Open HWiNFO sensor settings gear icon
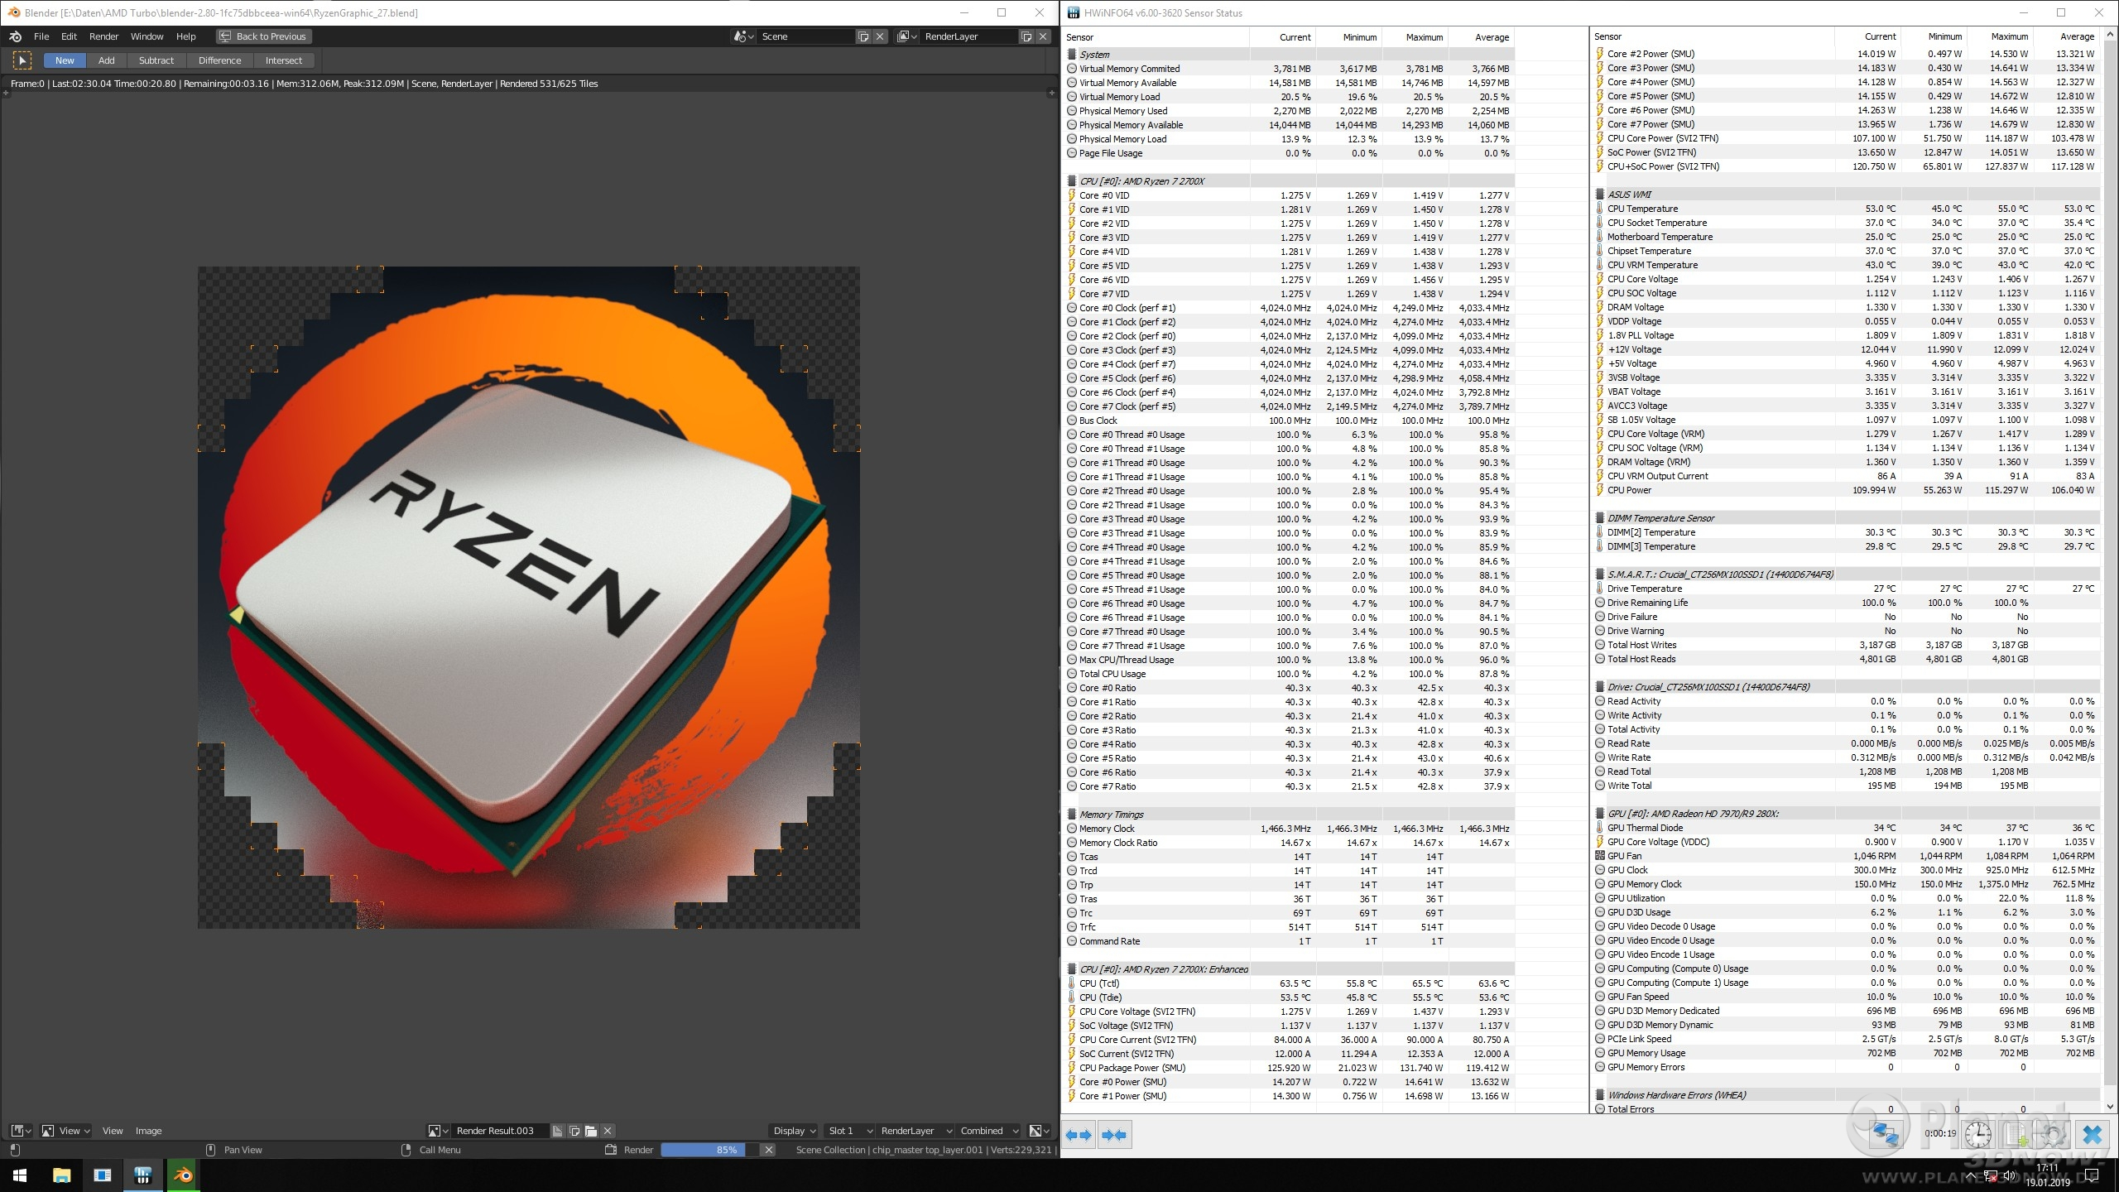Image resolution: width=2119 pixels, height=1192 pixels. click(x=2054, y=1134)
